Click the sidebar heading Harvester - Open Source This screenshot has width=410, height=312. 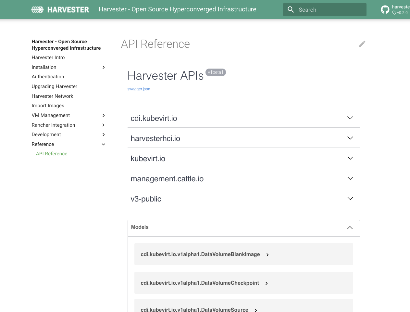coord(66,45)
